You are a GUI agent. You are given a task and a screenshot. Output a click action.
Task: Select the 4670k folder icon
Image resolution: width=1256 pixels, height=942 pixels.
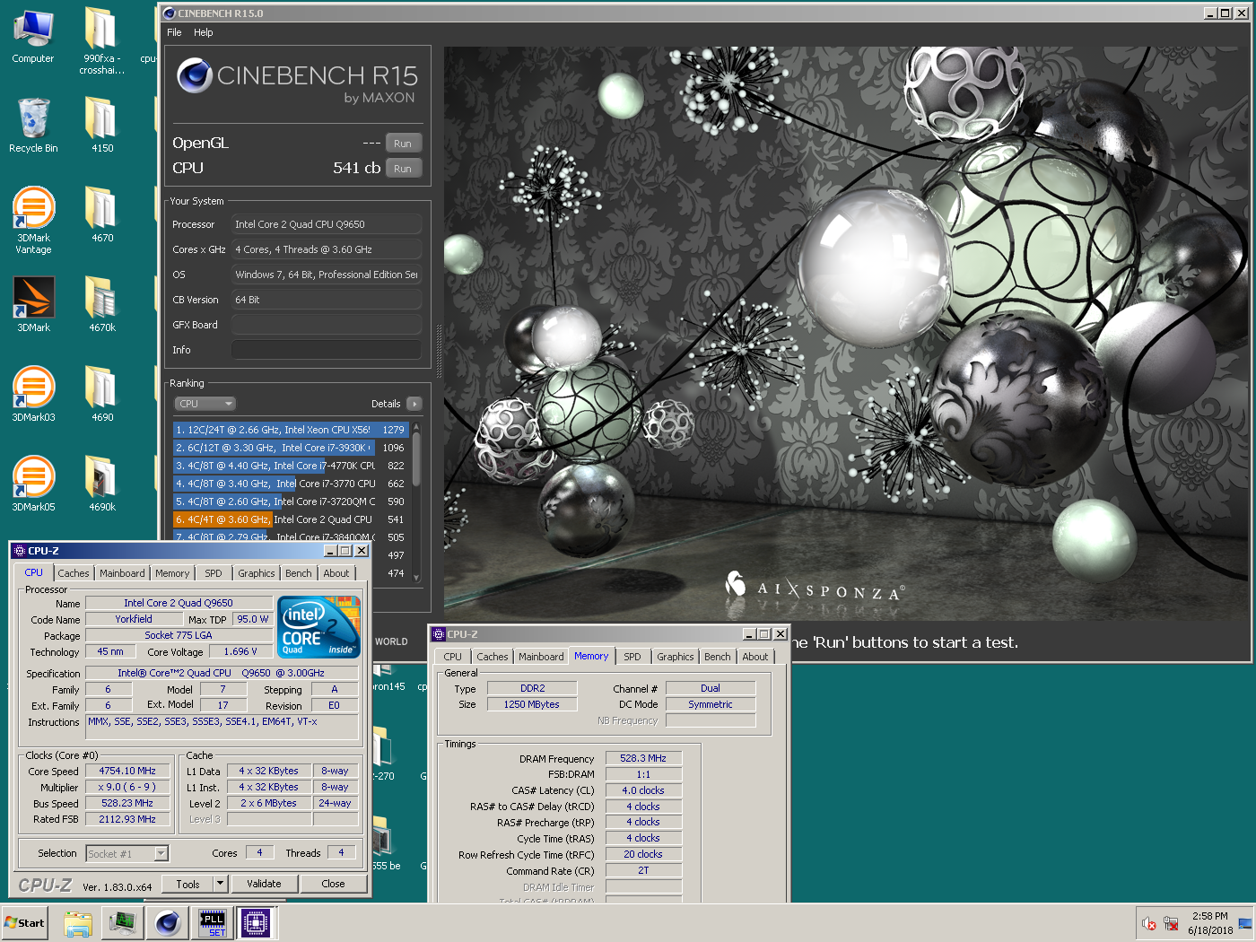[101, 305]
